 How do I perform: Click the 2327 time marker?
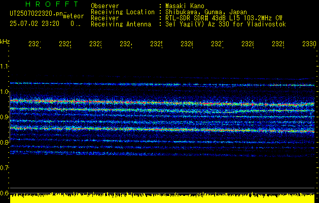[217, 44]
